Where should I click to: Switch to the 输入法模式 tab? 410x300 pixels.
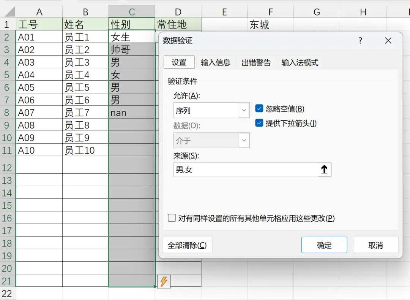tap(300, 63)
